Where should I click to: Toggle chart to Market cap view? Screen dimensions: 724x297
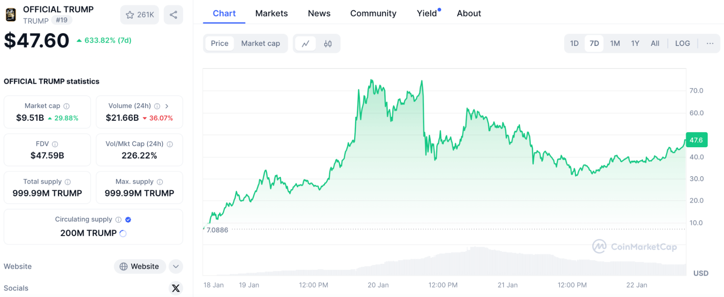[260, 44]
